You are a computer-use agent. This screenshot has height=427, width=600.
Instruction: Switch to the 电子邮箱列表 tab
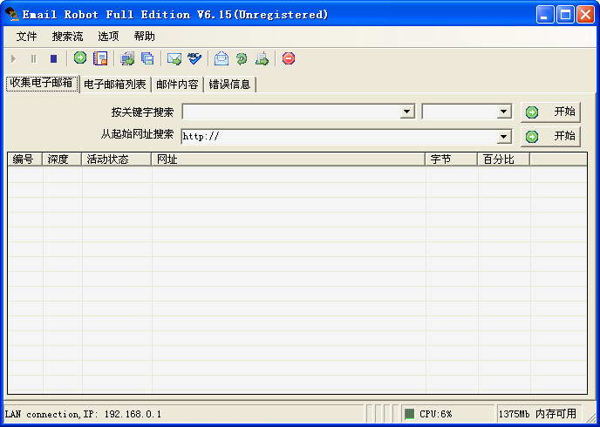point(115,85)
